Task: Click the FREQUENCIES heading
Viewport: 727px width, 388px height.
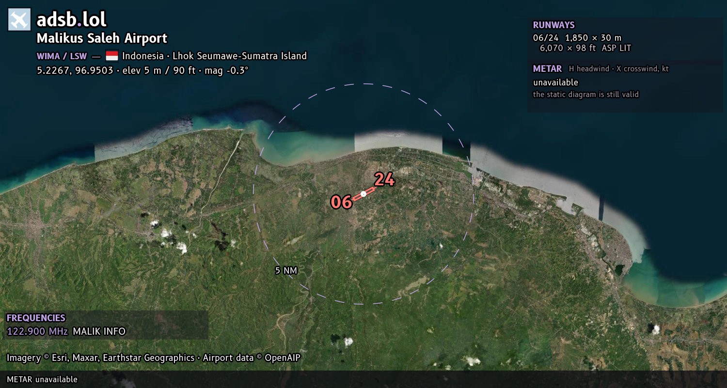Action: pyautogui.click(x=36, y=318)
